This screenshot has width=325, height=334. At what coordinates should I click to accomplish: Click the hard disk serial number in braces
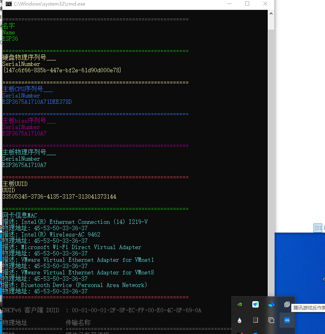(x=62, y=70)
